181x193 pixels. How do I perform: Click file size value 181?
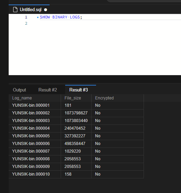(x=68, y=105)
